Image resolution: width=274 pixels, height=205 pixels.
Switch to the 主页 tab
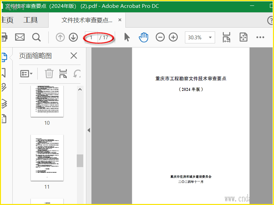tap(7, 20)
